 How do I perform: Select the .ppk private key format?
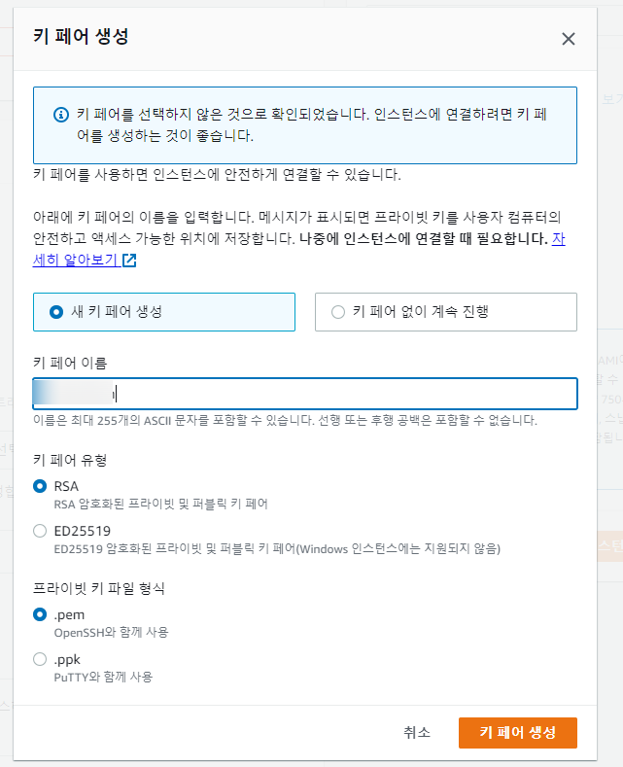[x=40, y=659]
